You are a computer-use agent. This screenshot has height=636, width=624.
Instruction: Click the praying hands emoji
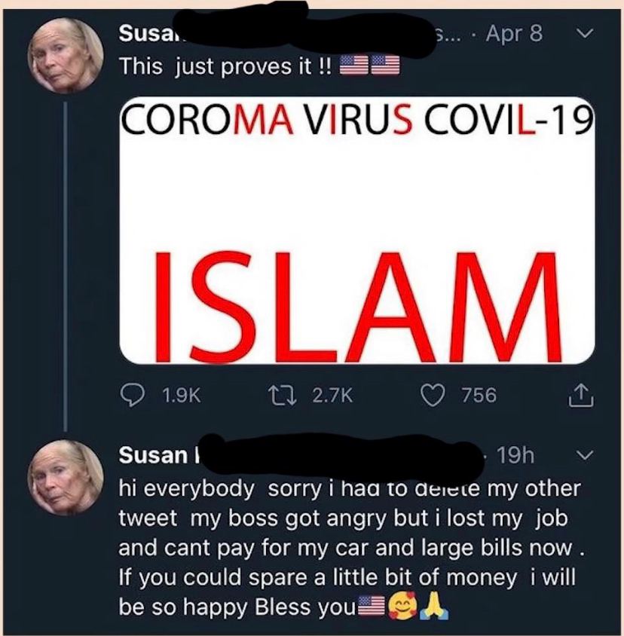coord(435,606)
